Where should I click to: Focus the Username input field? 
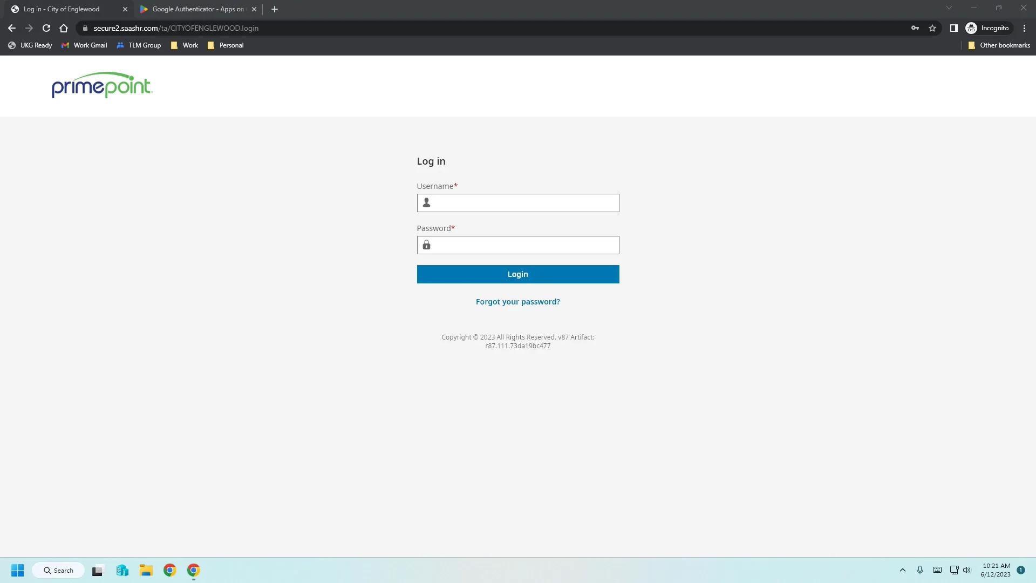pyautogui.click(x=518, y=203)
